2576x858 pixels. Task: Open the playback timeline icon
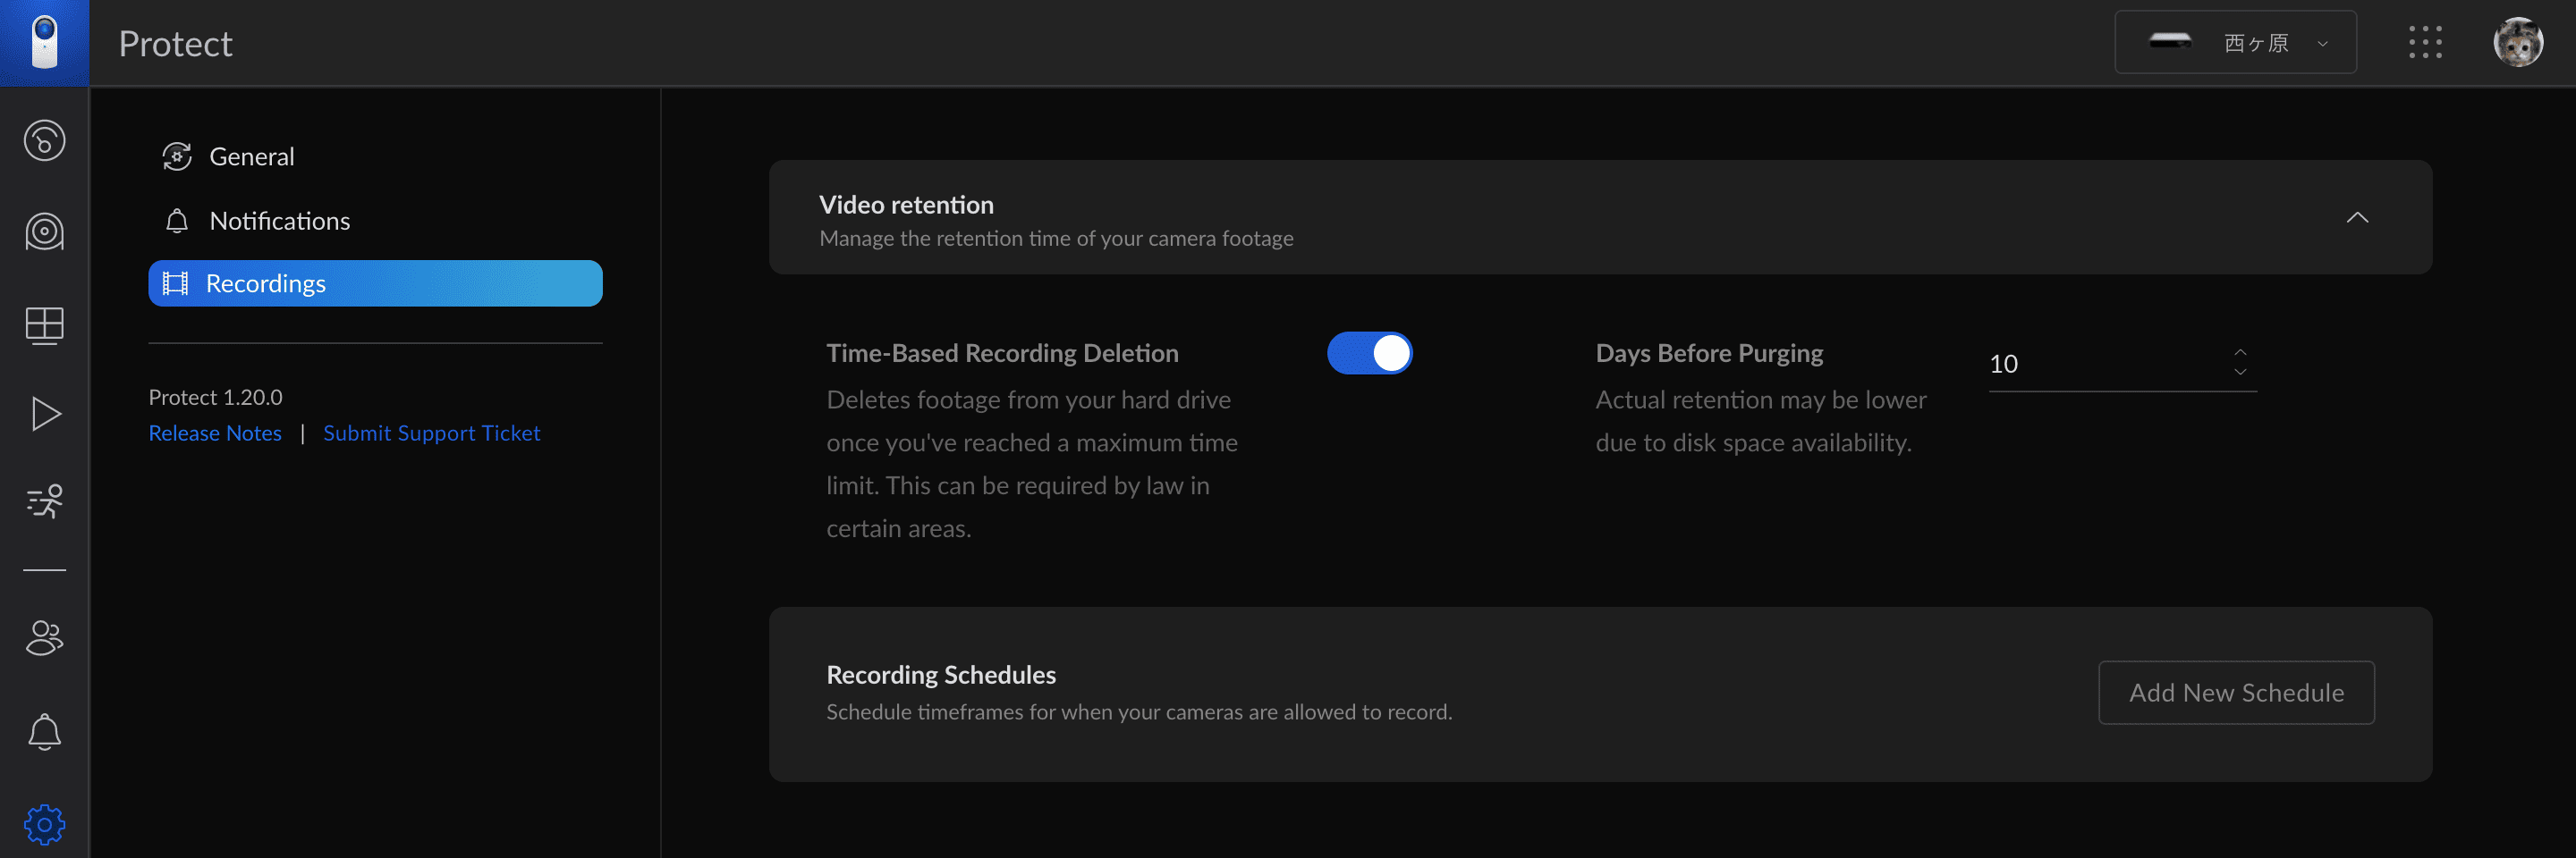pos(45,414)
